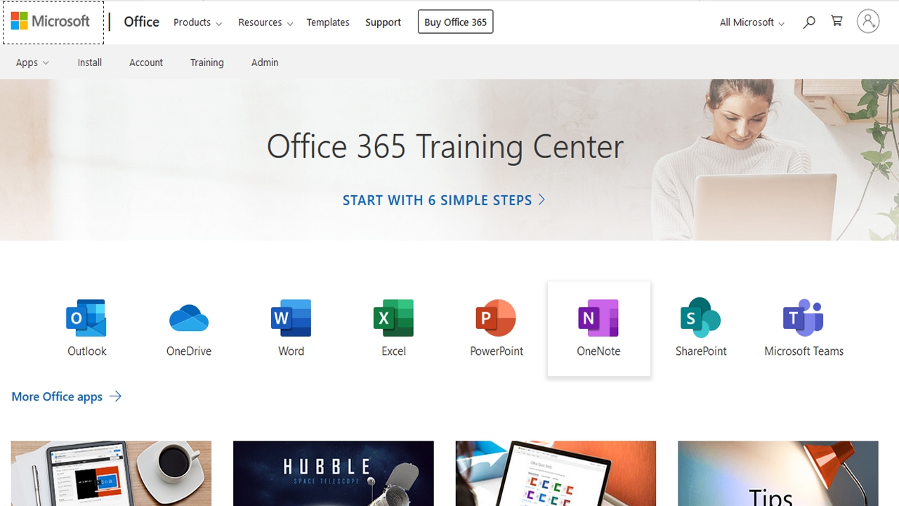Expand the Products dropdown menu
This screenshot has height=506, width=899.
[197, 22]
